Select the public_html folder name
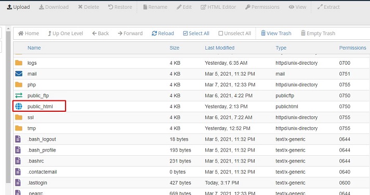370x195 pixels. [x=40, y=107]
